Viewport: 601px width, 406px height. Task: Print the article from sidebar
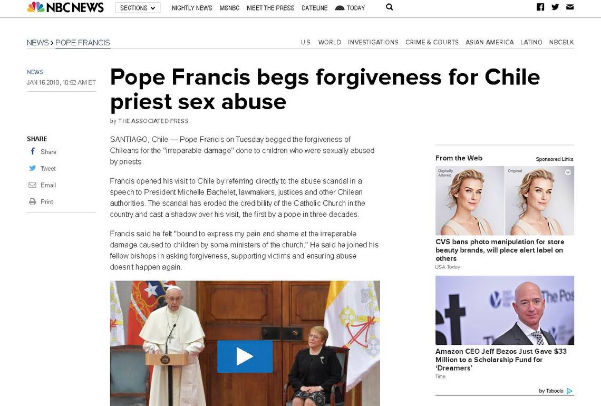pyautogui.click(x=33, y=201)
